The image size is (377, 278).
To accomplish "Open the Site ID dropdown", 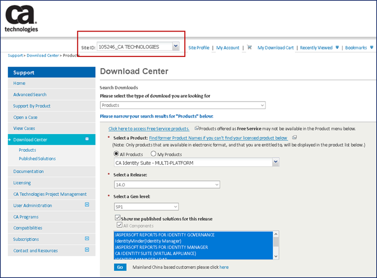I will (176, 46).
